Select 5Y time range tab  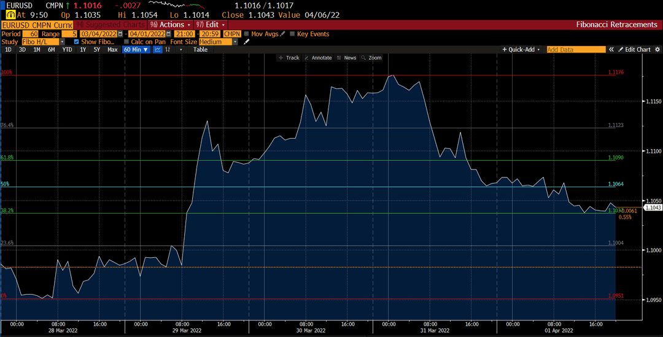[97, 50]
